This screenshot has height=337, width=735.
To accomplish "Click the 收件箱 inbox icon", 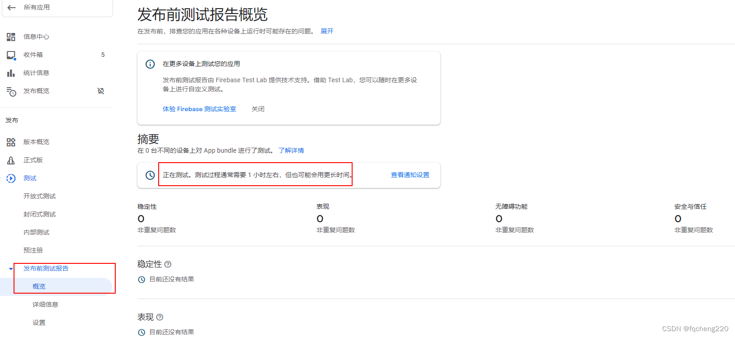I will pyautogui.click(x=11, y=55).
